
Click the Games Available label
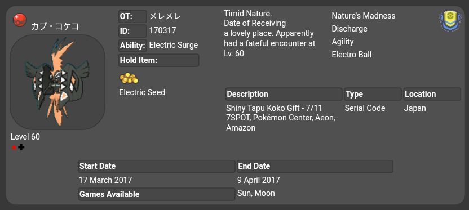(x=157, y=194)
